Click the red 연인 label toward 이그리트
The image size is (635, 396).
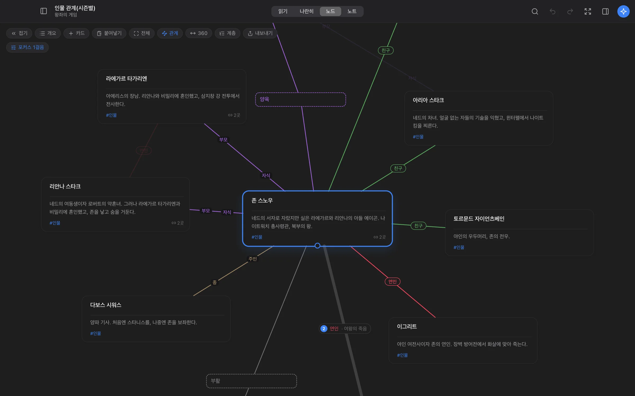392,281
